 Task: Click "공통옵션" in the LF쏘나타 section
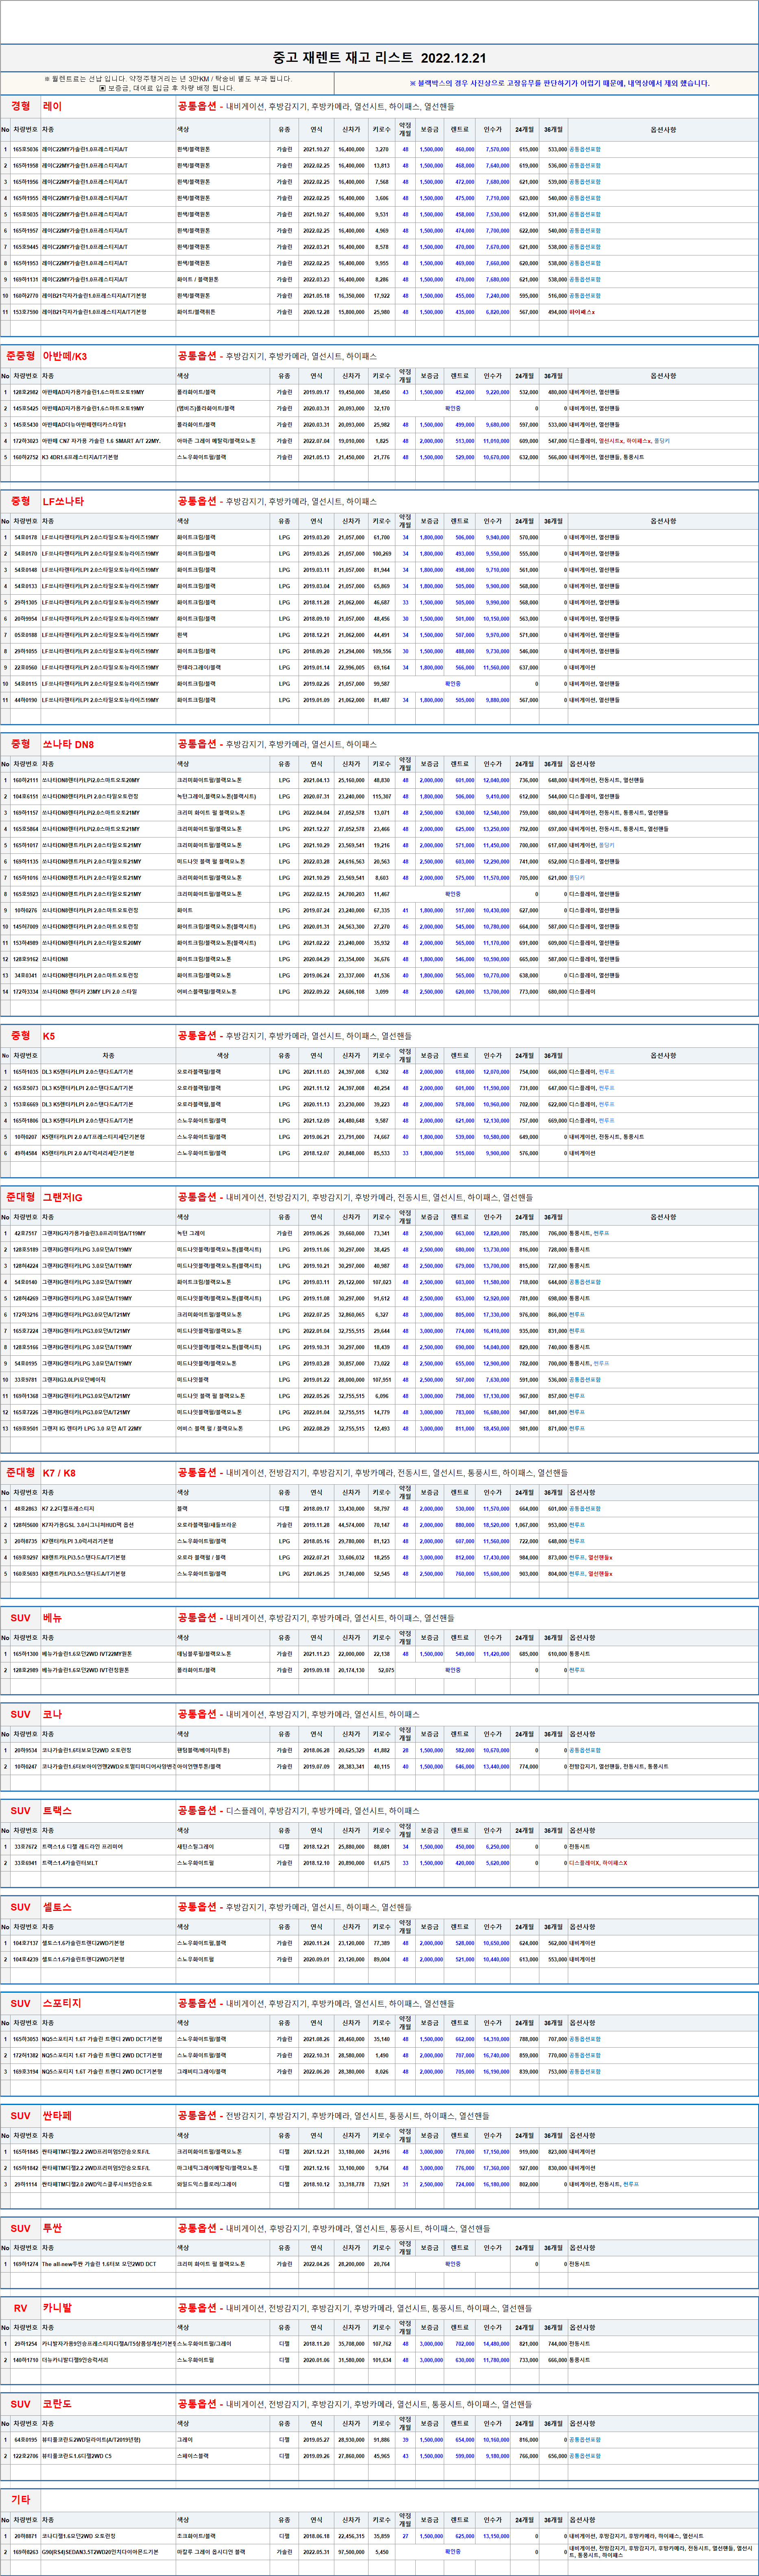[x=197, y=501]
